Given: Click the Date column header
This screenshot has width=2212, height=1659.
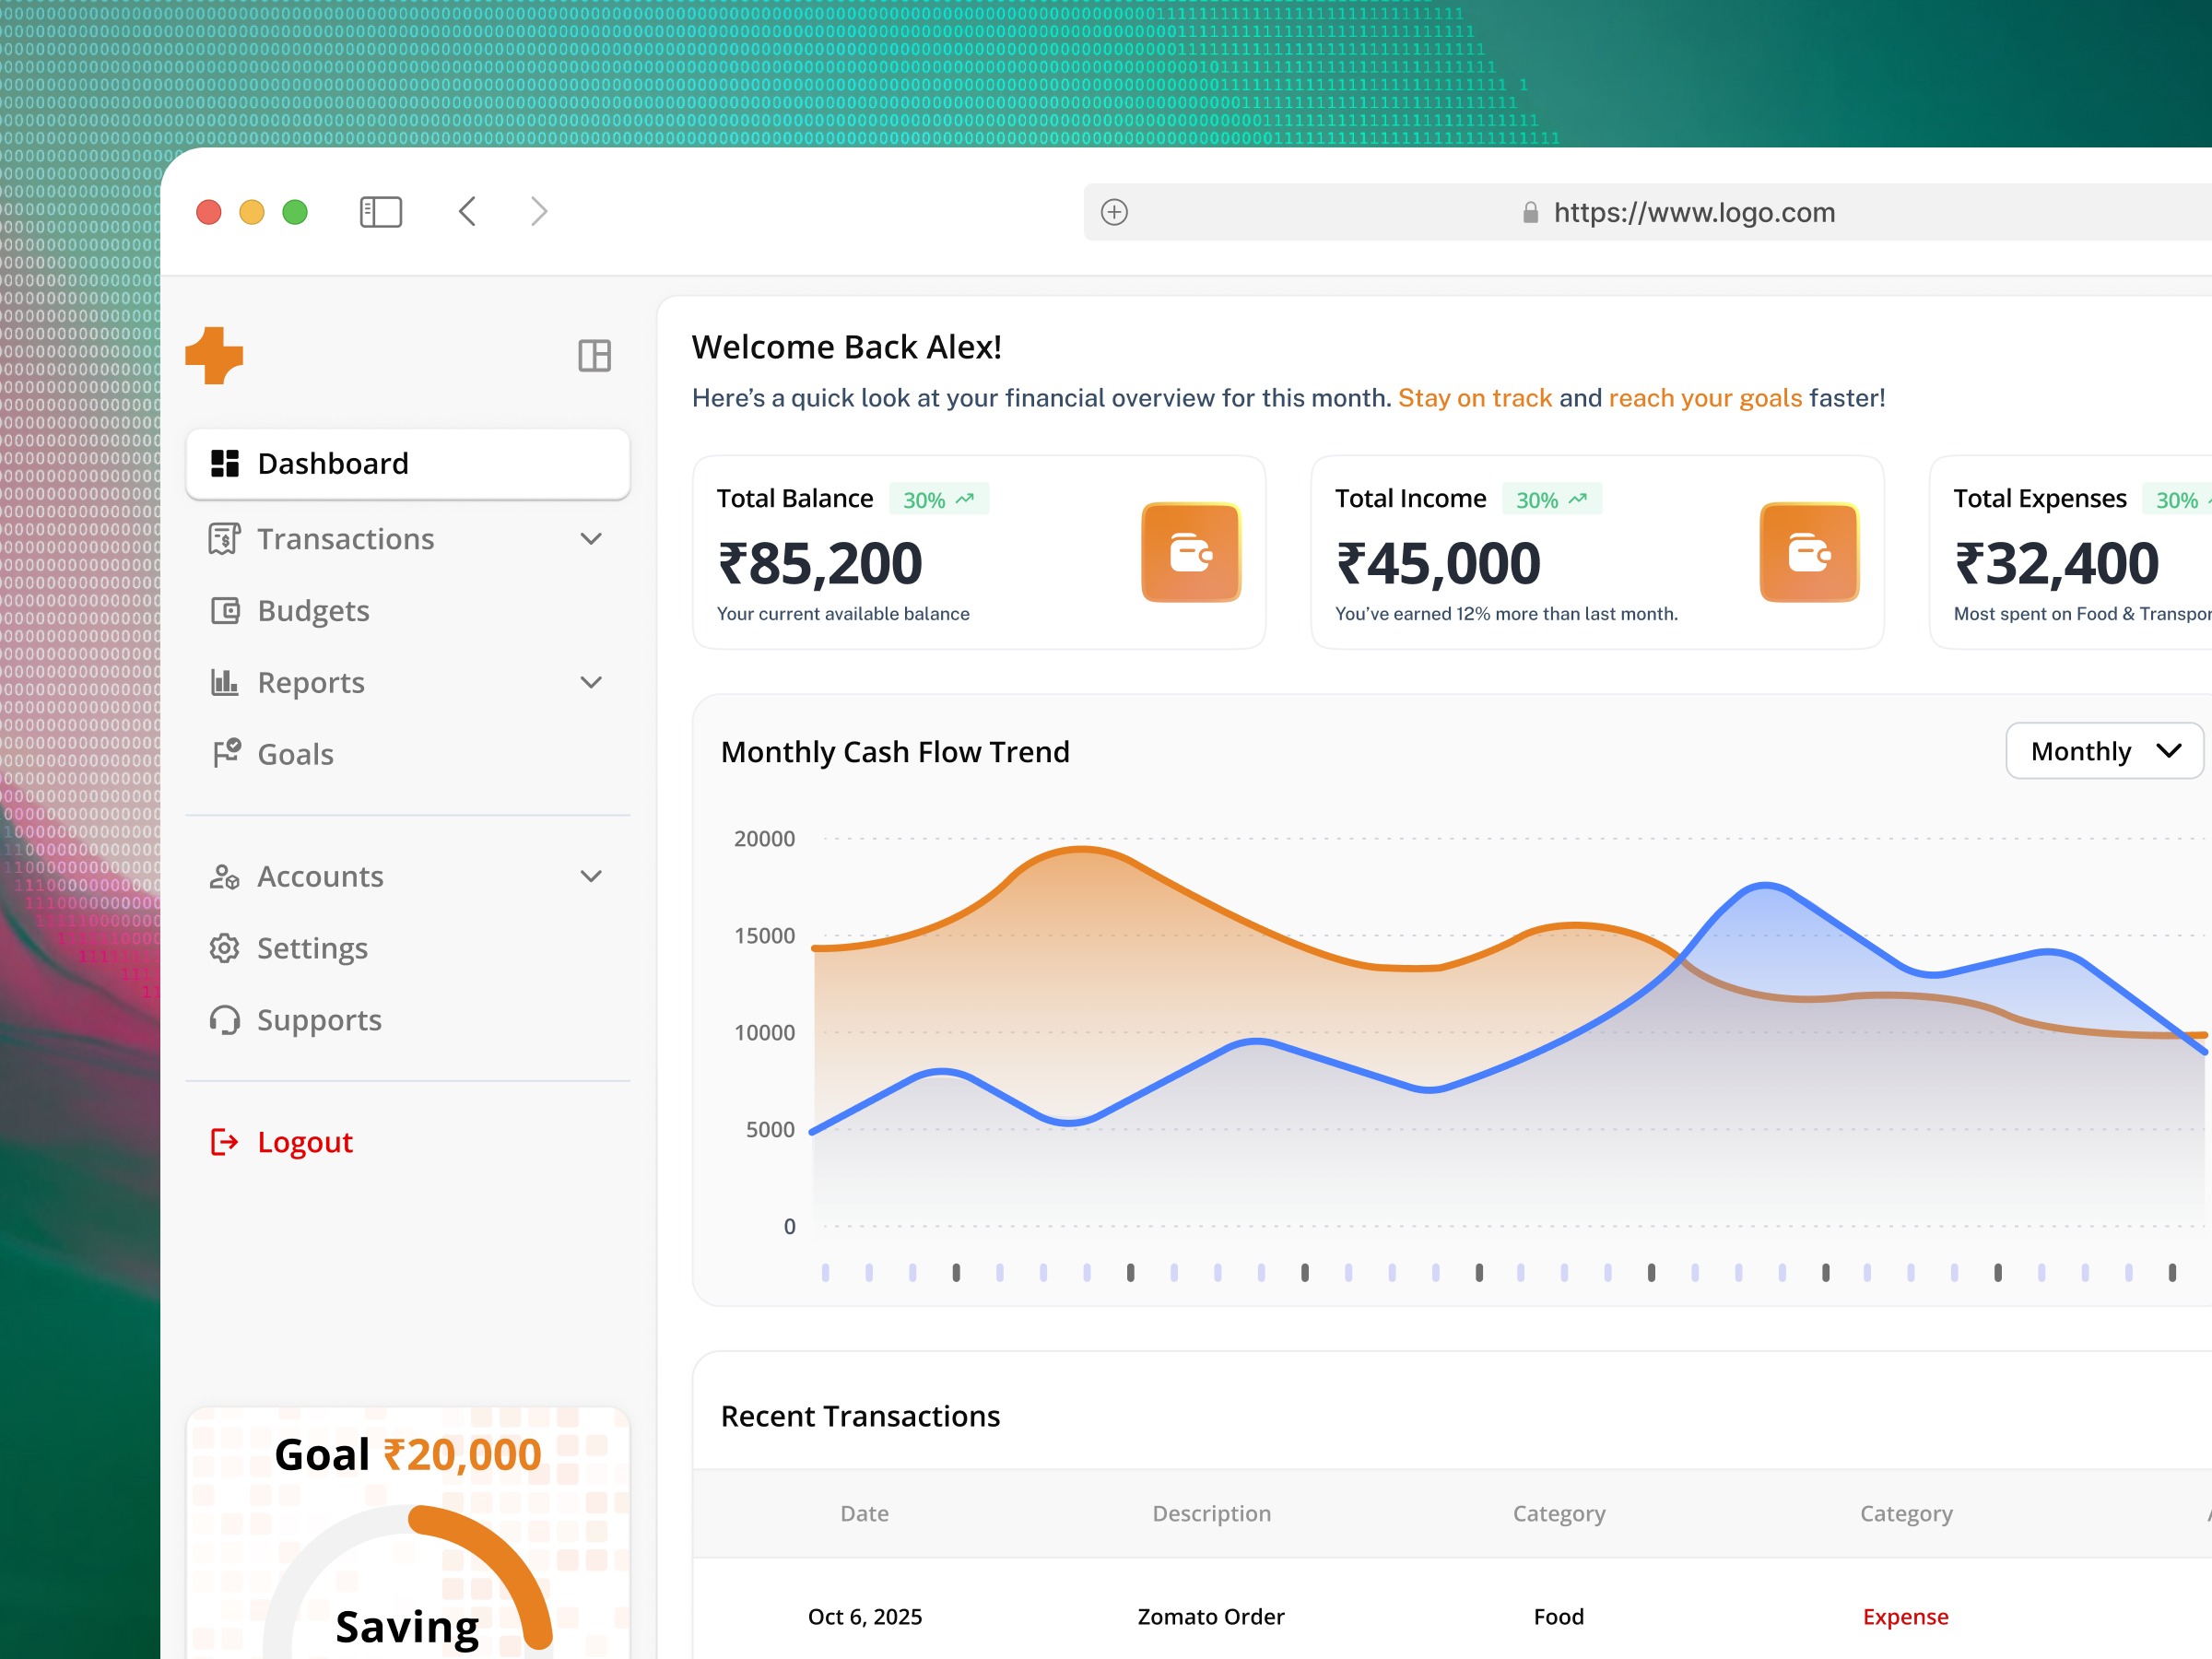Looking at the screenshot, I should (865, 1514).
